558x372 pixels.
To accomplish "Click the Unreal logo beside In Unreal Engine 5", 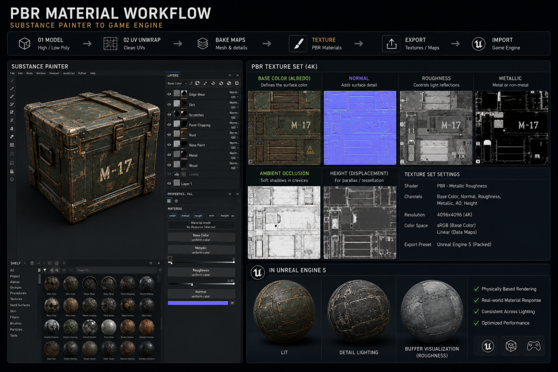I will (x=258, y=272).
